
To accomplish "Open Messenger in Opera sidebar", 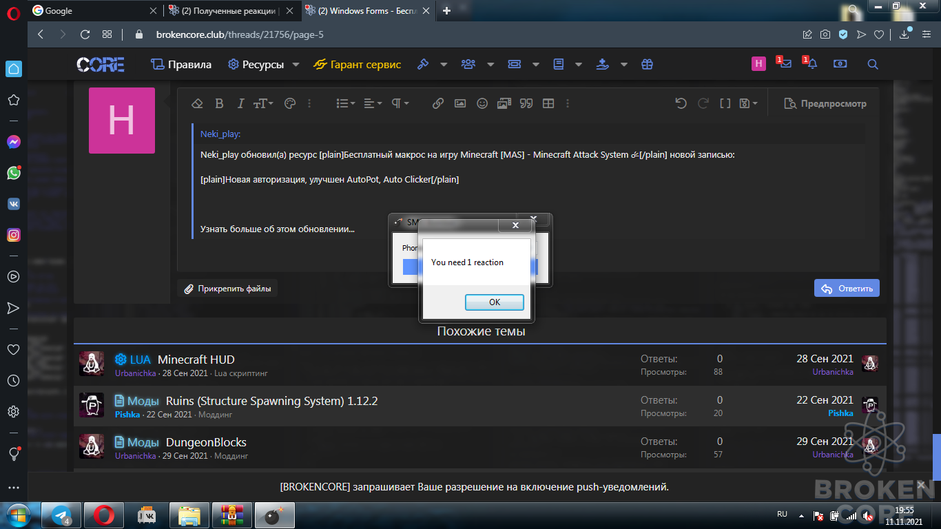I will [13, 142].
